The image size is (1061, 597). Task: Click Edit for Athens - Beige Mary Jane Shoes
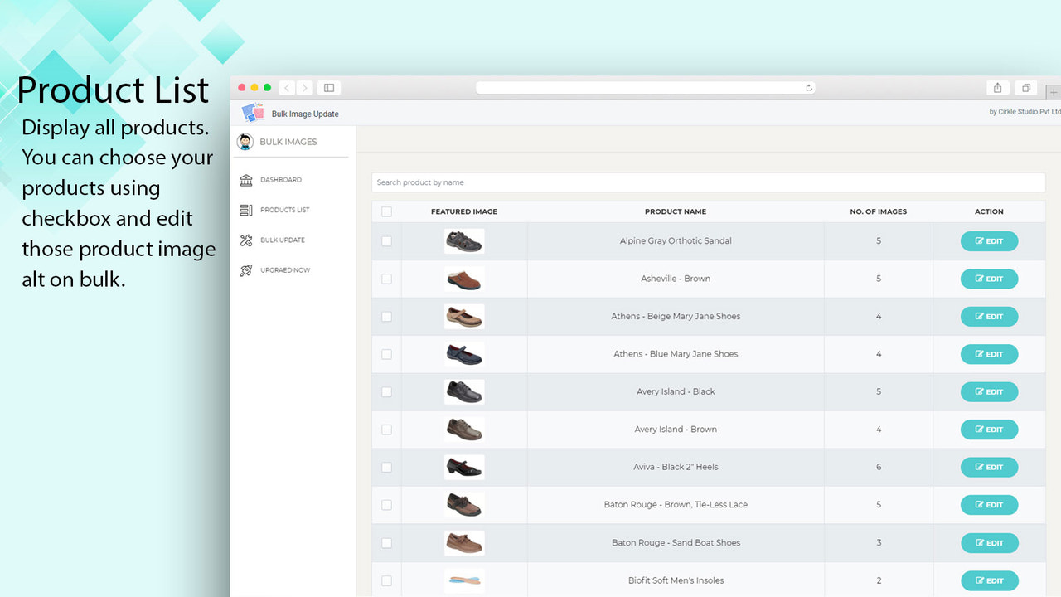click(x=989, y=317)
